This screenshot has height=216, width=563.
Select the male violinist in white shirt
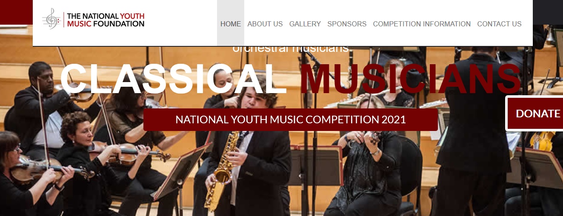pyautogui.click(x=43, y=106)
